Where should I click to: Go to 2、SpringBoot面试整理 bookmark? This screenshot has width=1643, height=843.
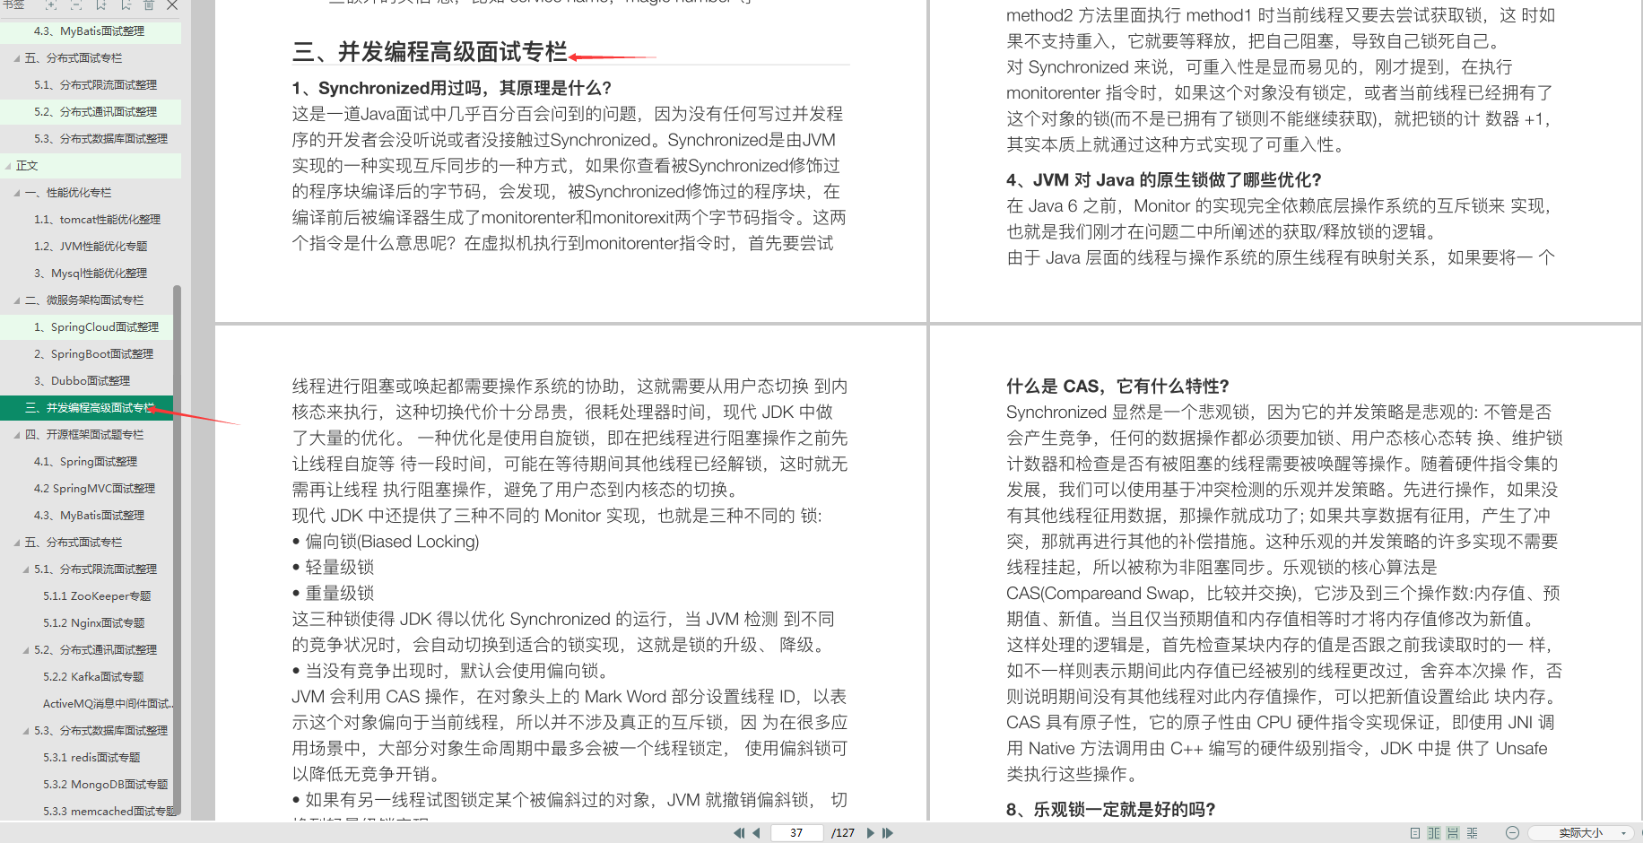[93, 354]
